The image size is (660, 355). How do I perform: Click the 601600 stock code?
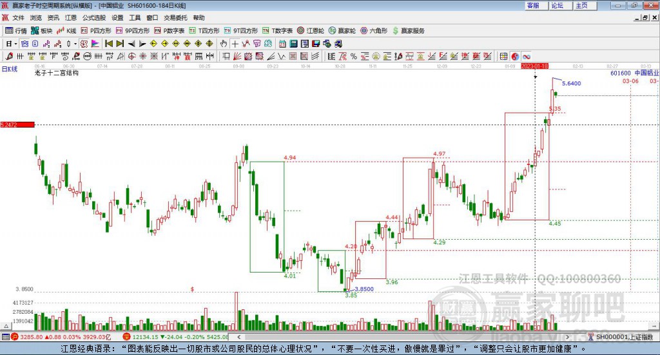pyautogui.click(x=621, y=73)
